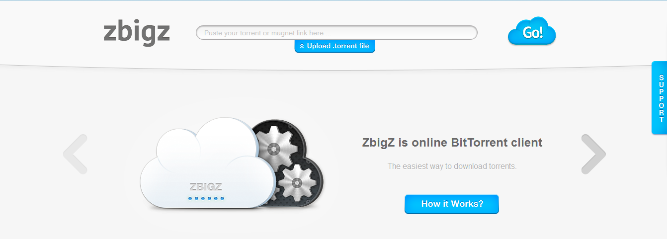Click the 'easiest way to download torrents' subtitle
This screenshot has height=239, width=667.
[452, 166]
